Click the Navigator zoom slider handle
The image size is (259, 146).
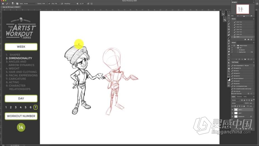pos(244,16)
